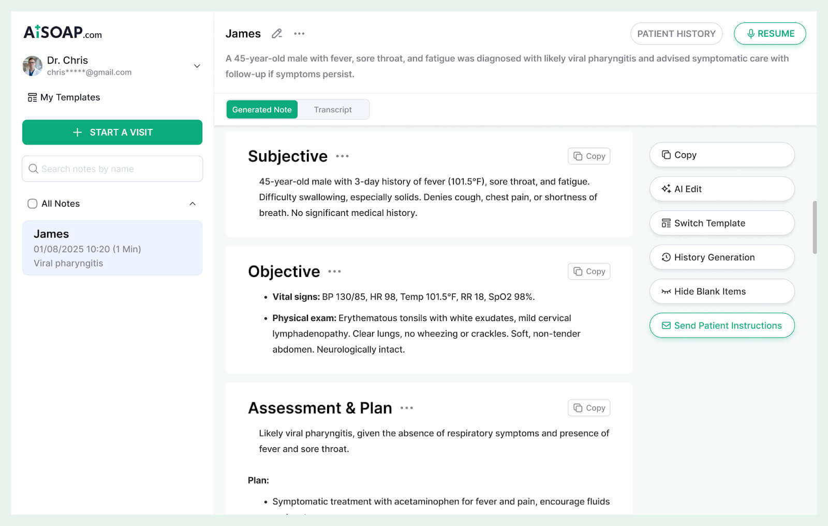Open Patient History

[676, 33]
